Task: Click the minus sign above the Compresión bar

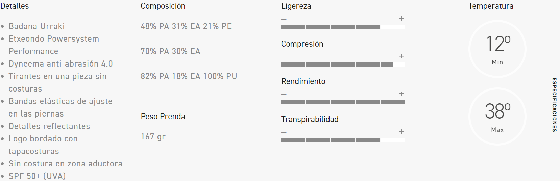Action: coord(284,57)
